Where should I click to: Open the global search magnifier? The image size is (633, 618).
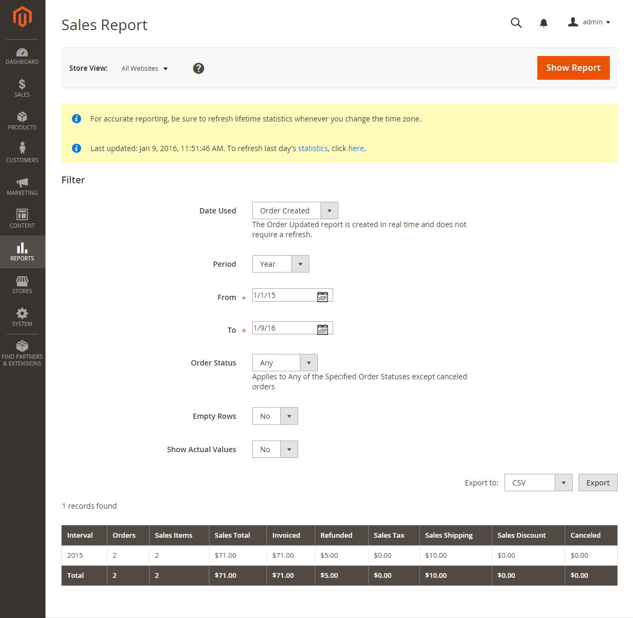(516, 23)
